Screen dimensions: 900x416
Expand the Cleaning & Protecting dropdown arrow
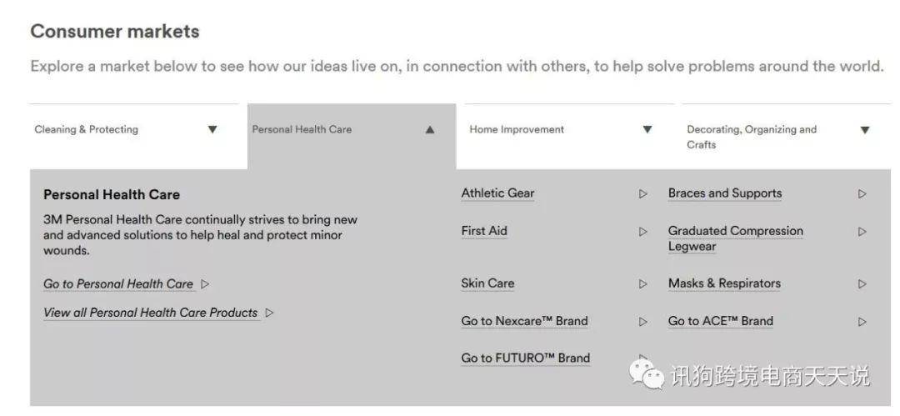212,130
